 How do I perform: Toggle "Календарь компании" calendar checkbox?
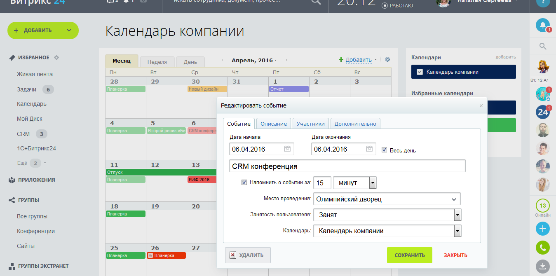coord(420,72)
